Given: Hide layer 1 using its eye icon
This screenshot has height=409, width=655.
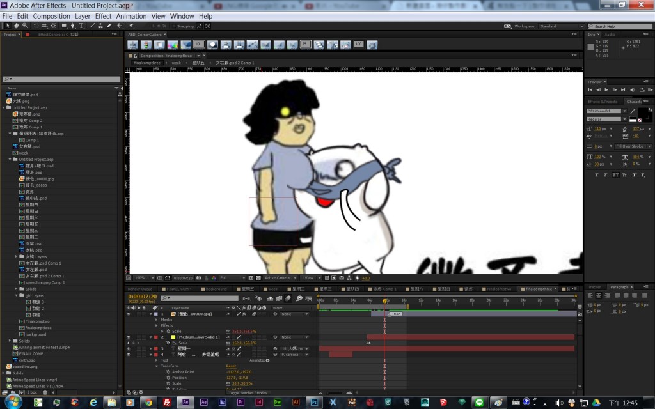Looking at the screenshot, I should [x=129, y=314].
